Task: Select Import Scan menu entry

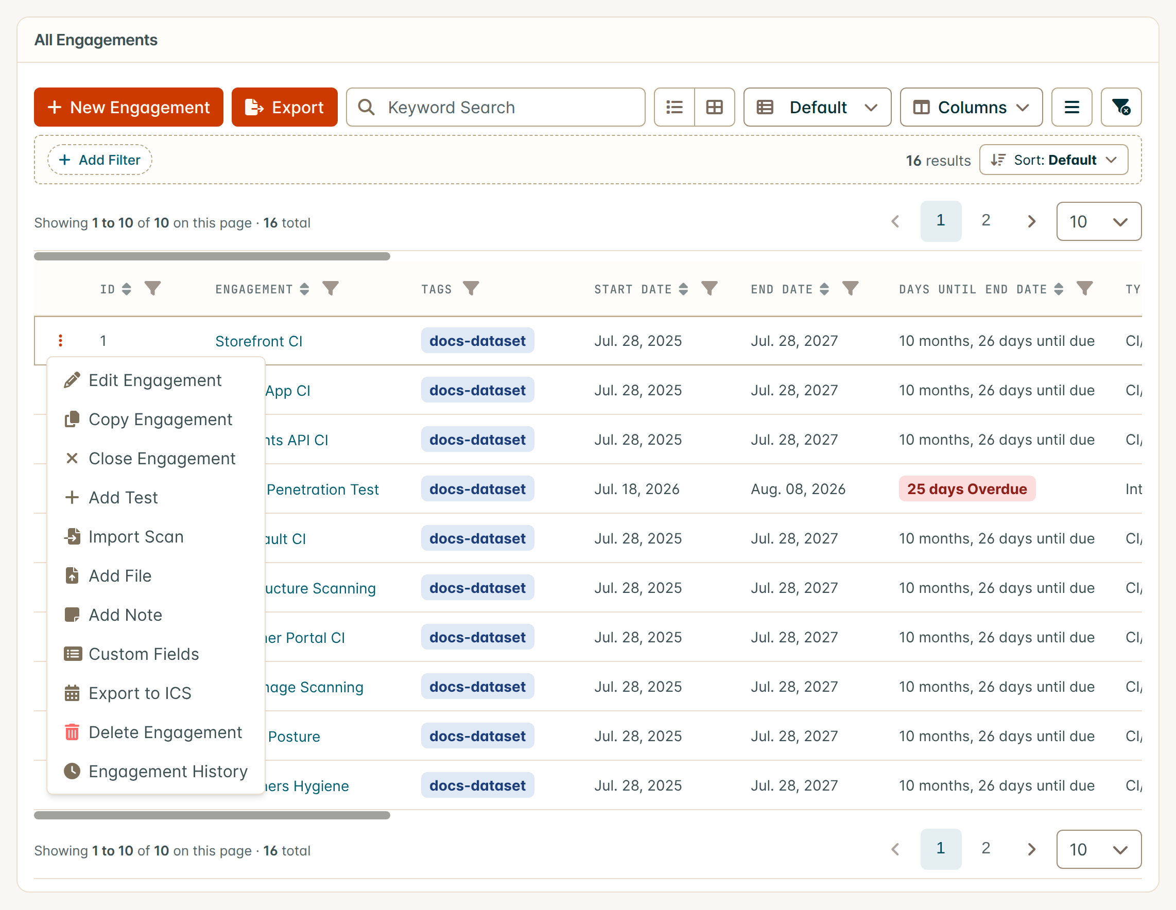Action: coord(155,536)
